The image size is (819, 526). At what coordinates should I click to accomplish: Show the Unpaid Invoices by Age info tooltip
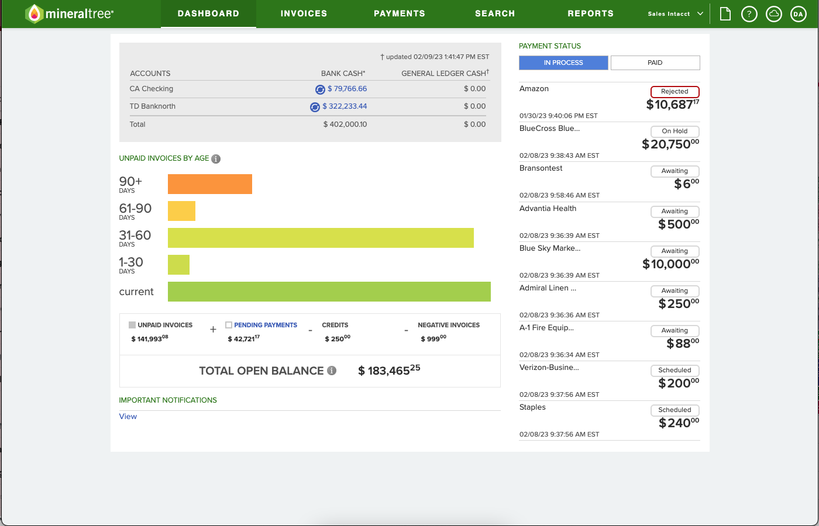[x=216, y=158]
